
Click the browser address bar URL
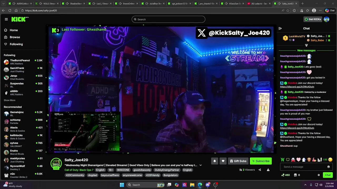pyautogui.click(x=41, y=10)
